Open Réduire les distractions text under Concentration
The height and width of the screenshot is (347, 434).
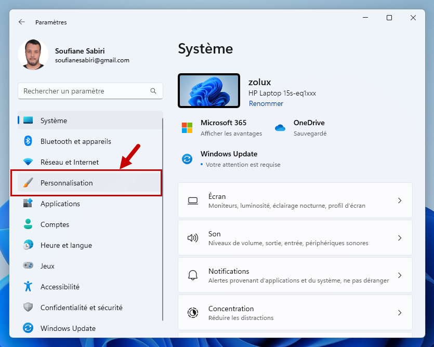[x=241, y=318]
